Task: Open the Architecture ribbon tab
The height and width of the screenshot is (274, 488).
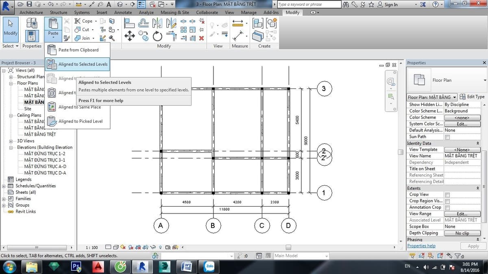Action: 31,13
